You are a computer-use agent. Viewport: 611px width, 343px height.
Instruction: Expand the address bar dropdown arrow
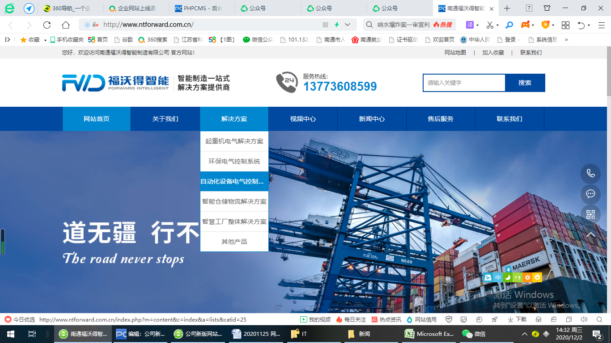pyautogui.click(x=348, y=25)
